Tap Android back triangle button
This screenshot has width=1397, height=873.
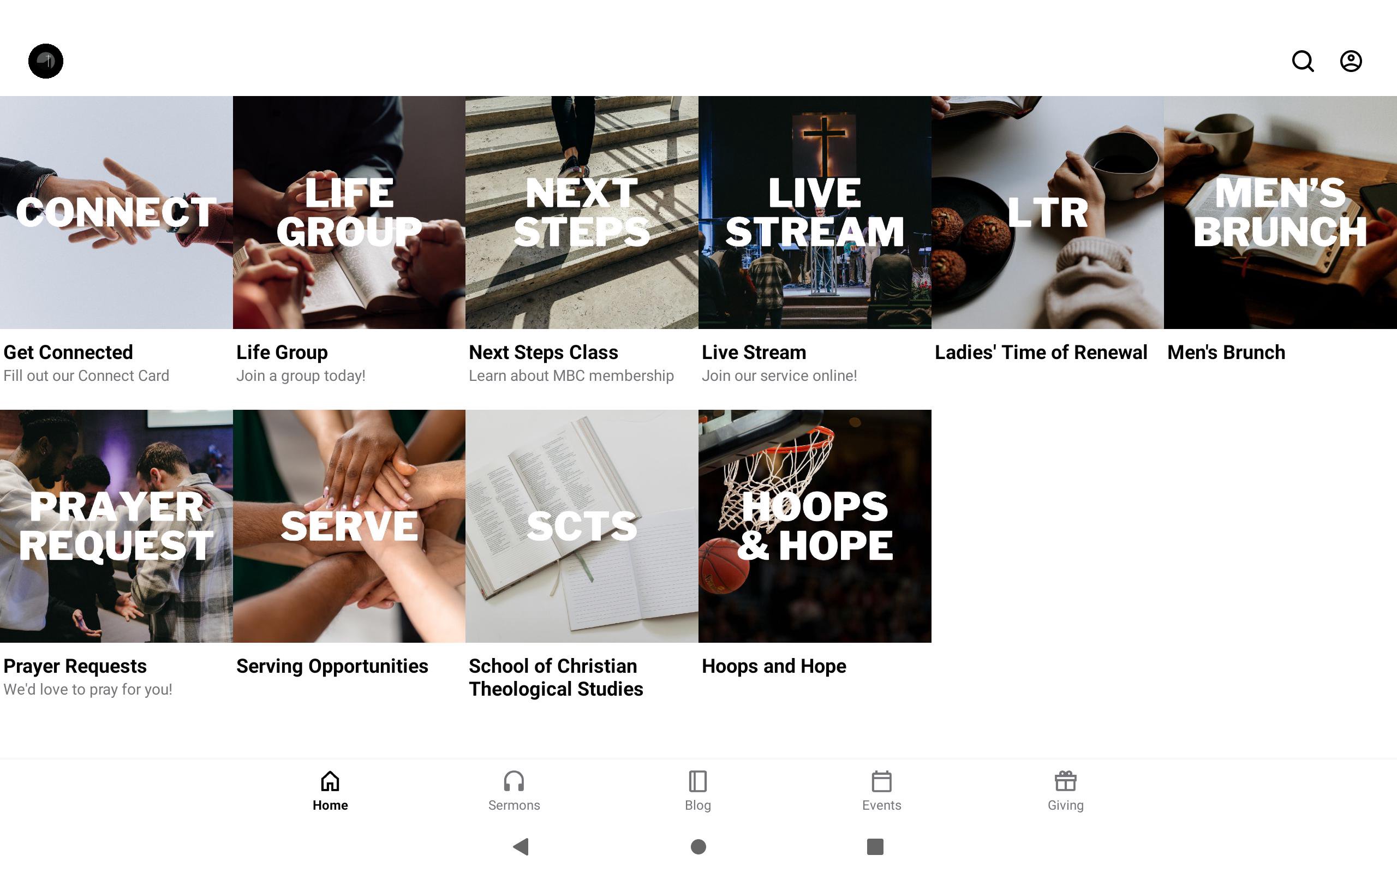pos(521,846)
